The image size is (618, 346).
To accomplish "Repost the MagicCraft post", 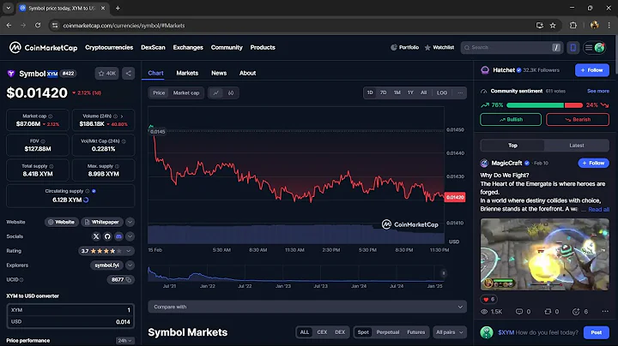I will coord(551,312).
